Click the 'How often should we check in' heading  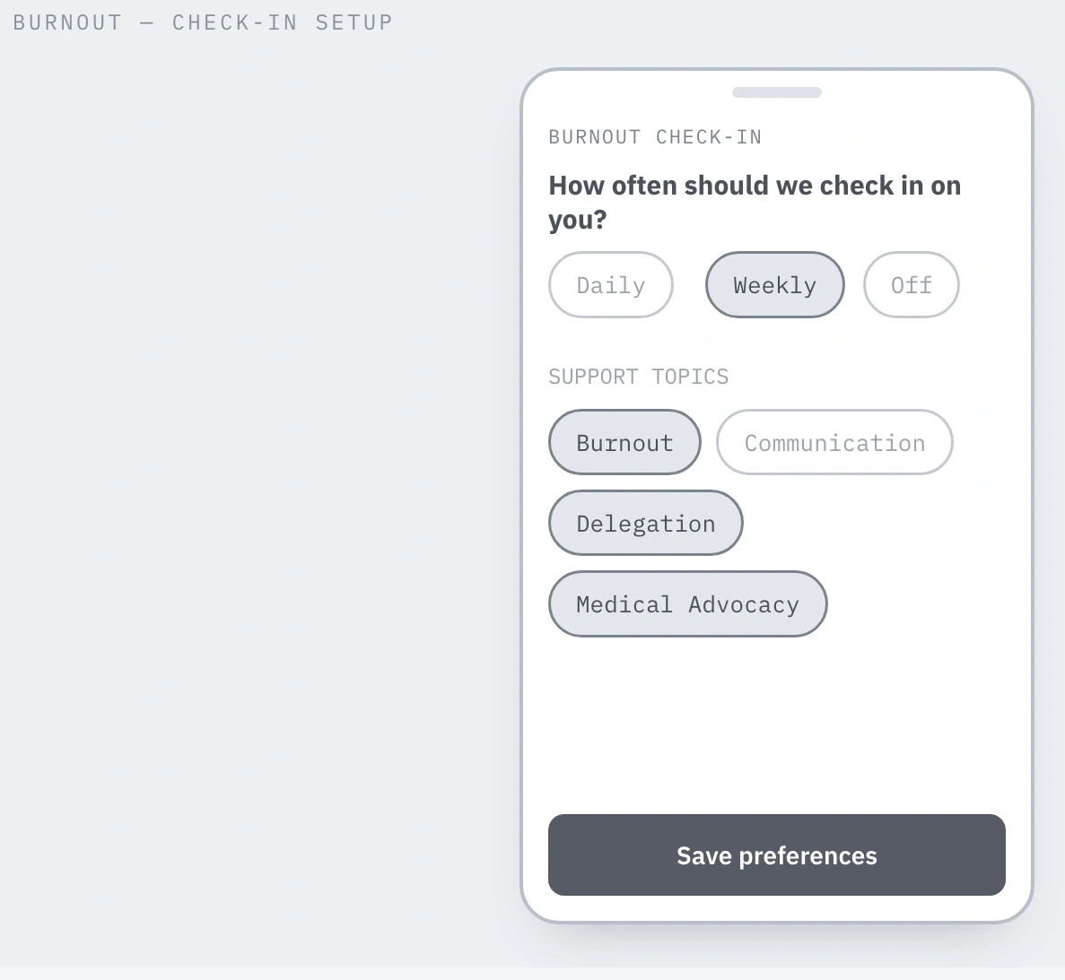click(x=755, y=203)
